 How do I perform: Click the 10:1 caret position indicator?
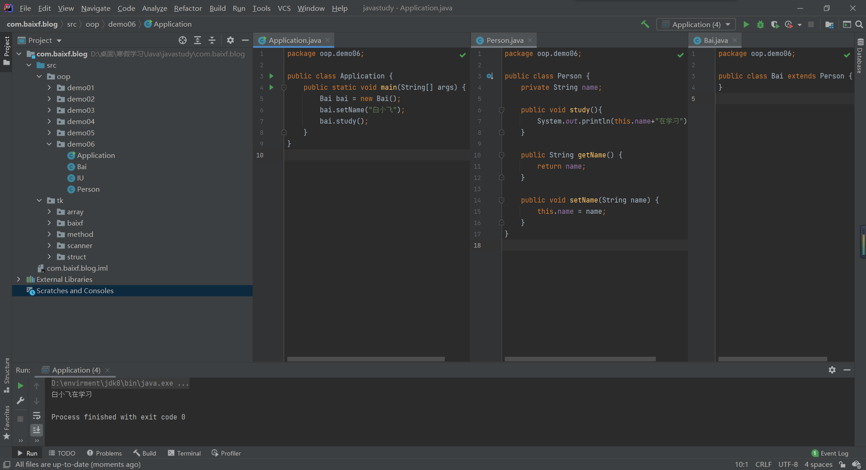coord(742,464)
